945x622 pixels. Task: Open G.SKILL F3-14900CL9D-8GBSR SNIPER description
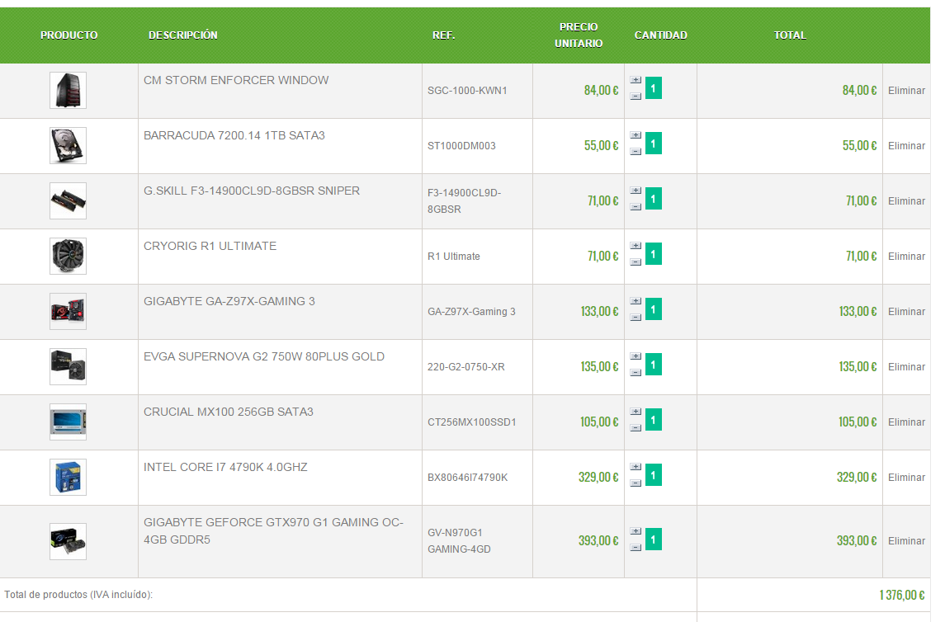252,191
